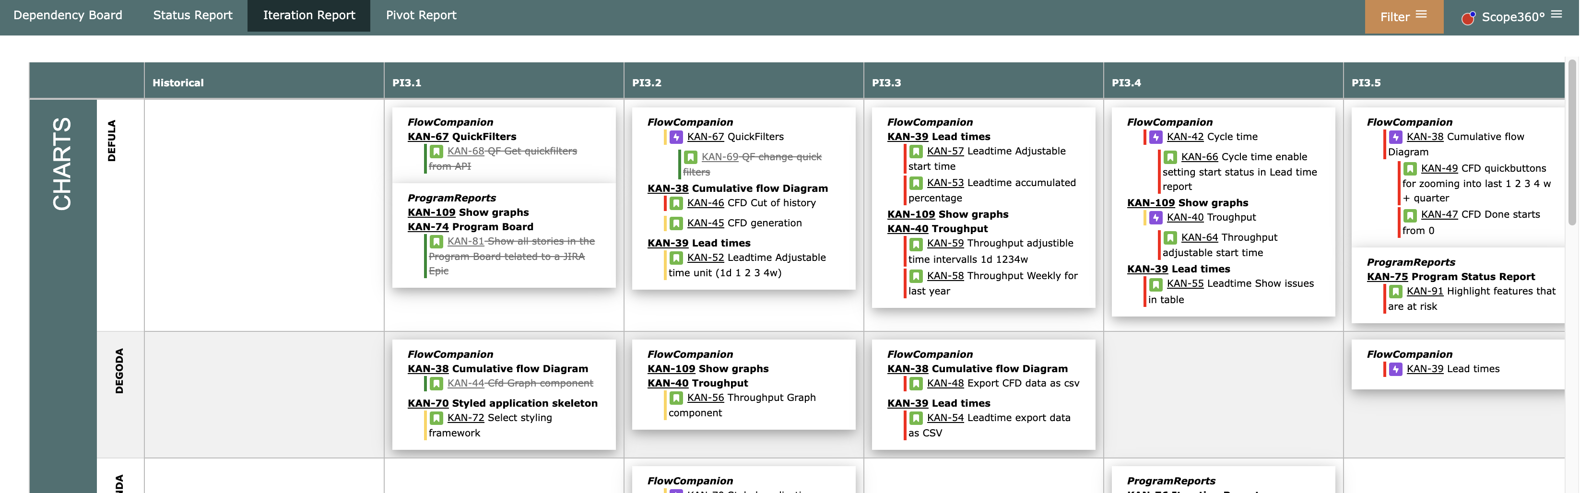1580x493 pixels.
Task: Click the story icon beside KAN-81
Action: pos(436,242)
